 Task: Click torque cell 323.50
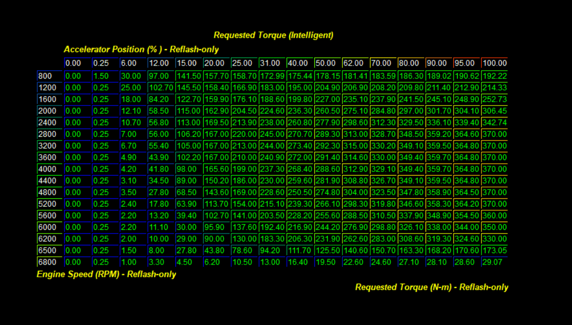383,192
